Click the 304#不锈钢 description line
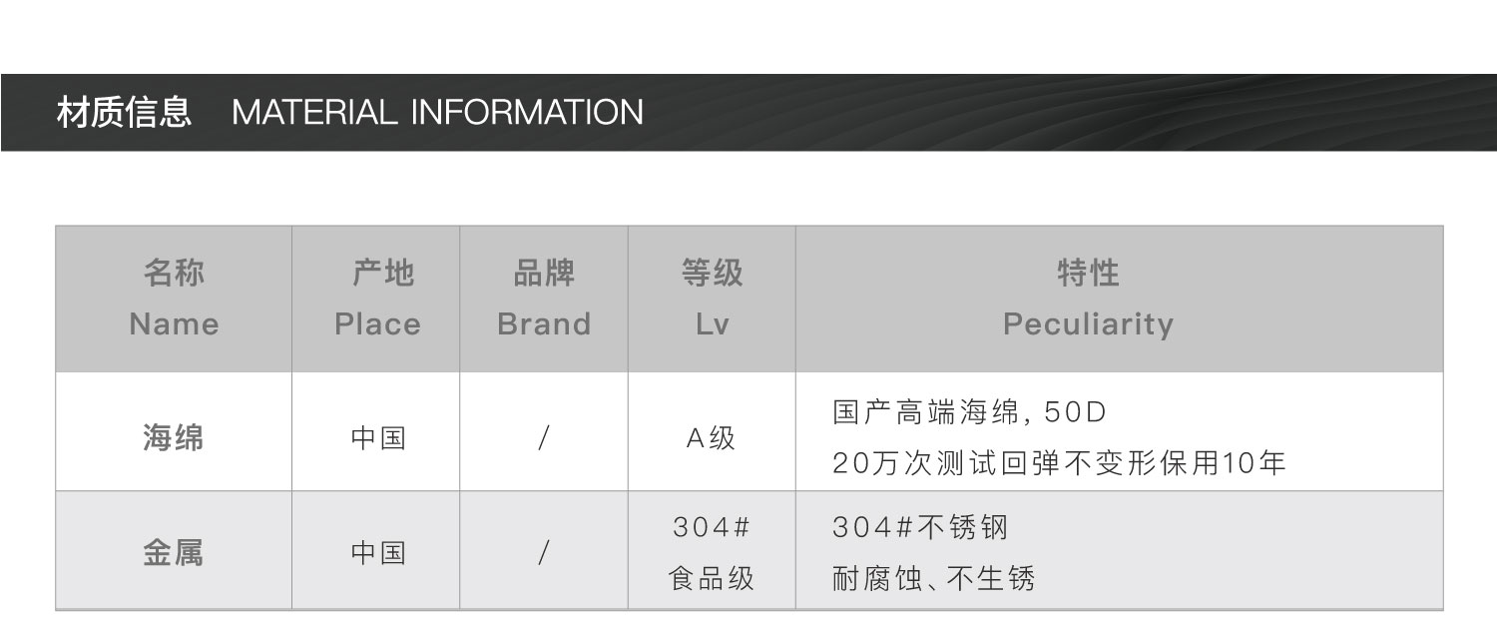Image resolution: width=1497 pixels, height=618 pixels. point(920,526)
